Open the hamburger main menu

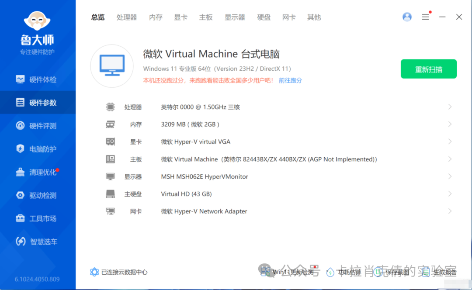point(425,17)
